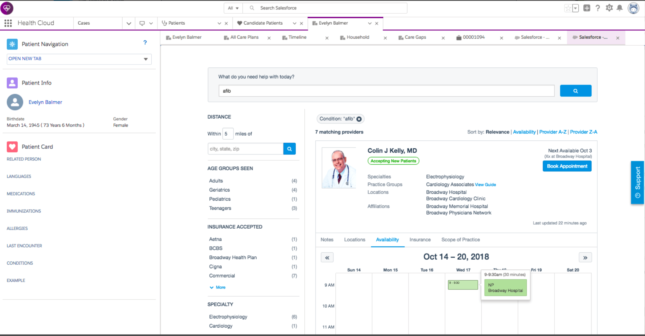The image size is (645, 336).
Task: Open the Notifications bell icon
Action: pos(619,8)
